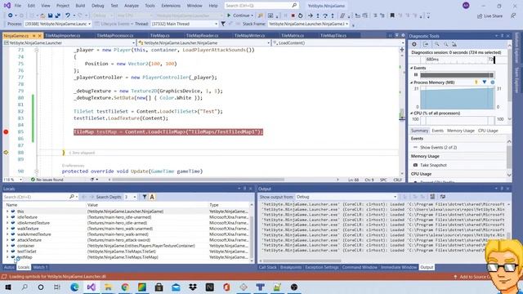Click Show Events (2 of 2) link
Viewport: 523px width, 294px height.
click(438, 147)
